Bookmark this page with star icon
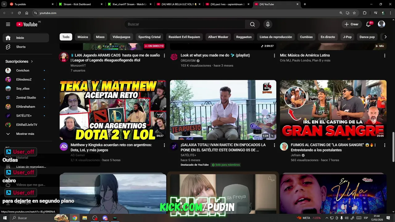The height and width of the screenshot is (222, 395). click(354, 13)
